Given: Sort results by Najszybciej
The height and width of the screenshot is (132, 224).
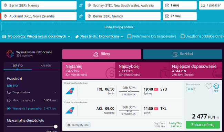Looking at the screenshot, I should (142, 70).
